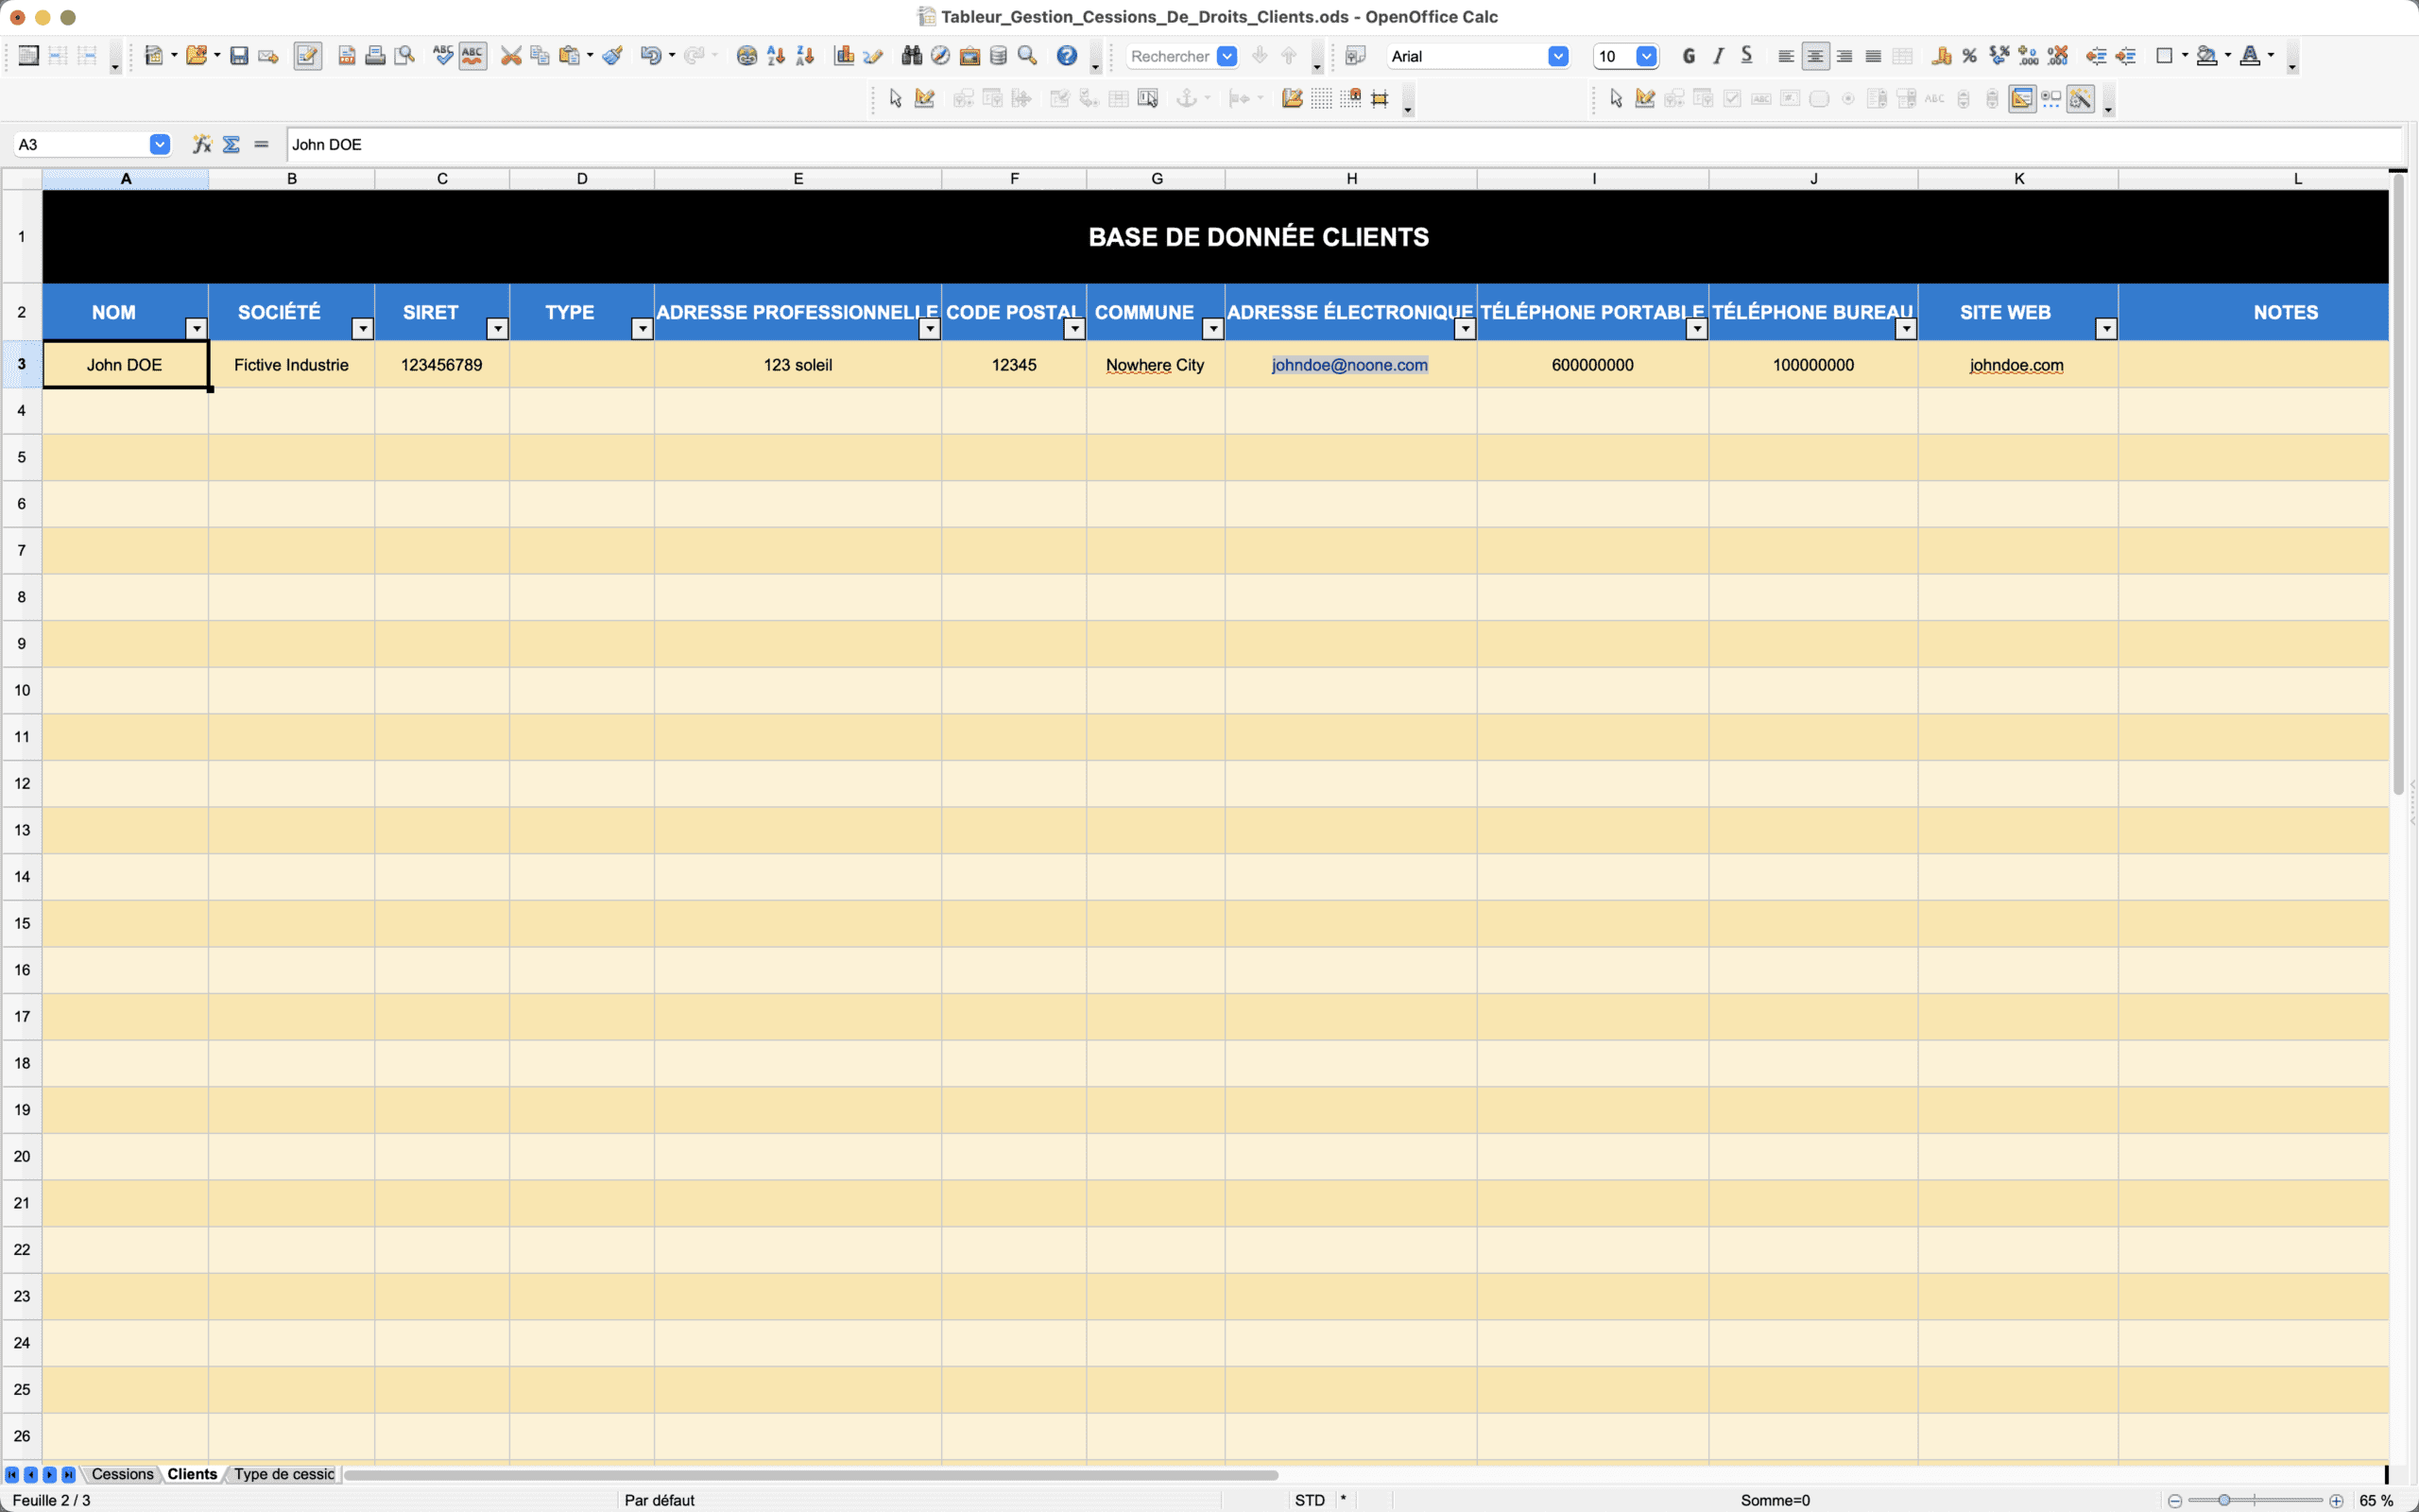Image resolution: width=2419 pixels, height=1512 pixels.
Task: Click the scissors Cut icon
Action: (511, 56)
